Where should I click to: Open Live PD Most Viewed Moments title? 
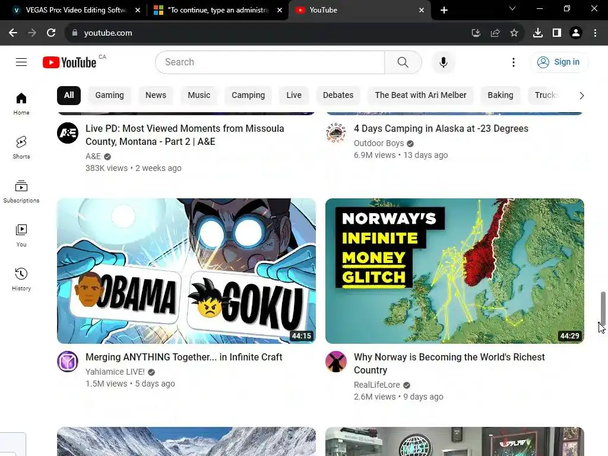(x=185, y=135)
